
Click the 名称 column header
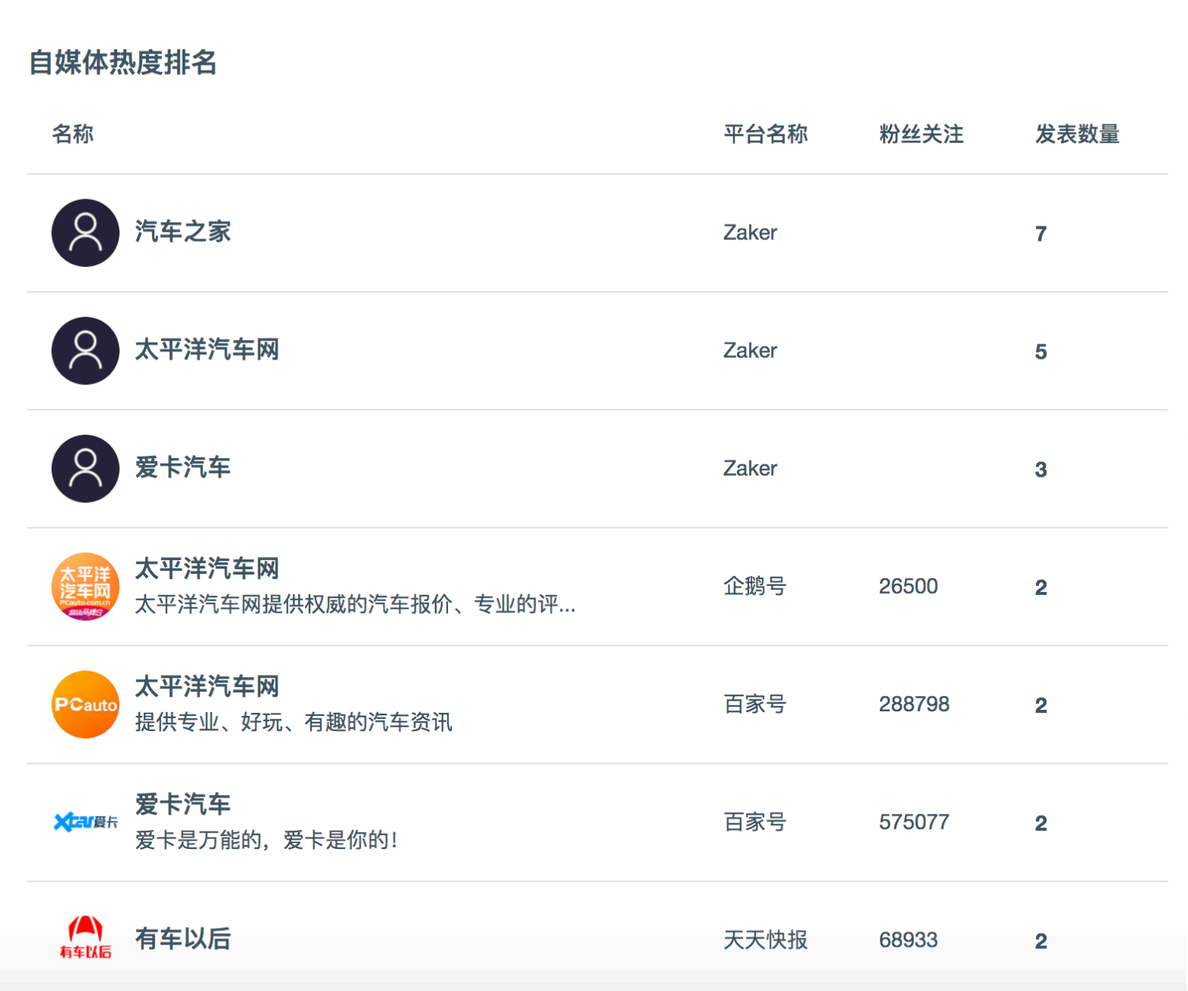(x=72, y=135)
